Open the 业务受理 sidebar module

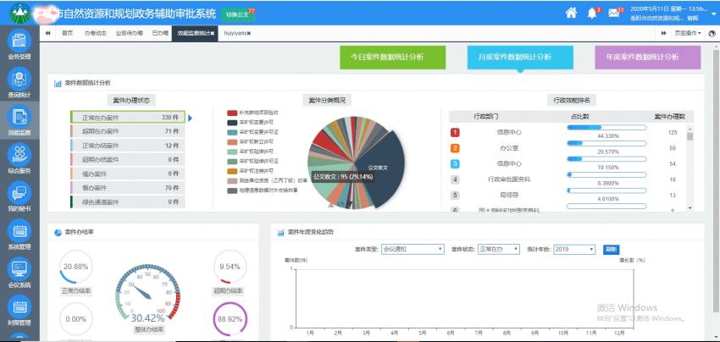(19, 45)
